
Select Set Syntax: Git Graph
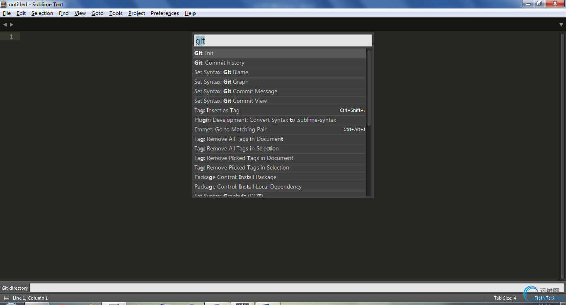click(280, 82)
